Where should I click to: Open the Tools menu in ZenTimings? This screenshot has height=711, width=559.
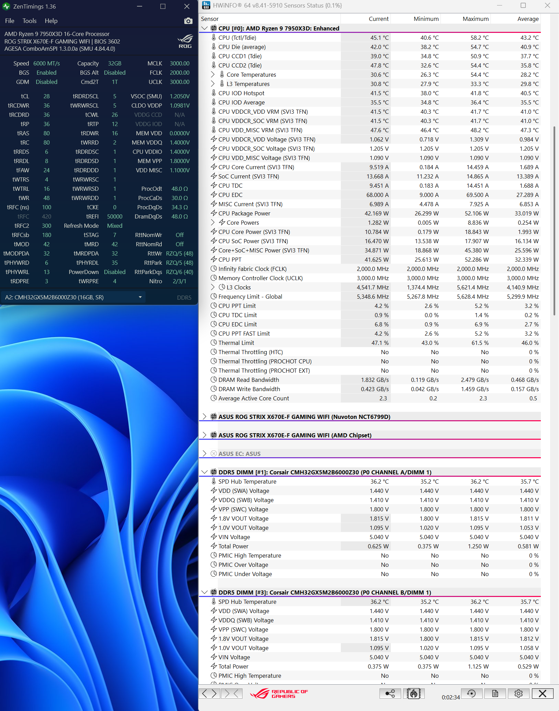click(29, 21)
